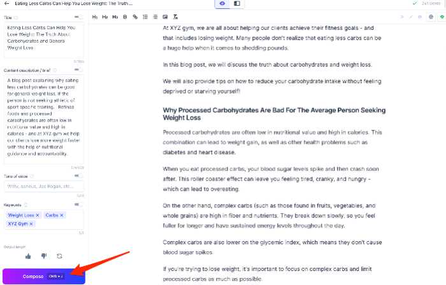Remove the Weight Loss keyword tag
446x285 pixels.
click(38, 216)
